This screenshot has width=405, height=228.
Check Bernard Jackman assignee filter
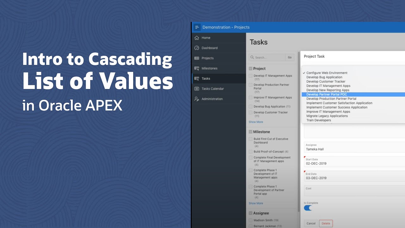251,226
